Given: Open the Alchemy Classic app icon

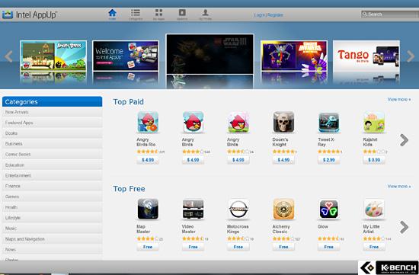Looking at the screenshot, I should 283,209.
